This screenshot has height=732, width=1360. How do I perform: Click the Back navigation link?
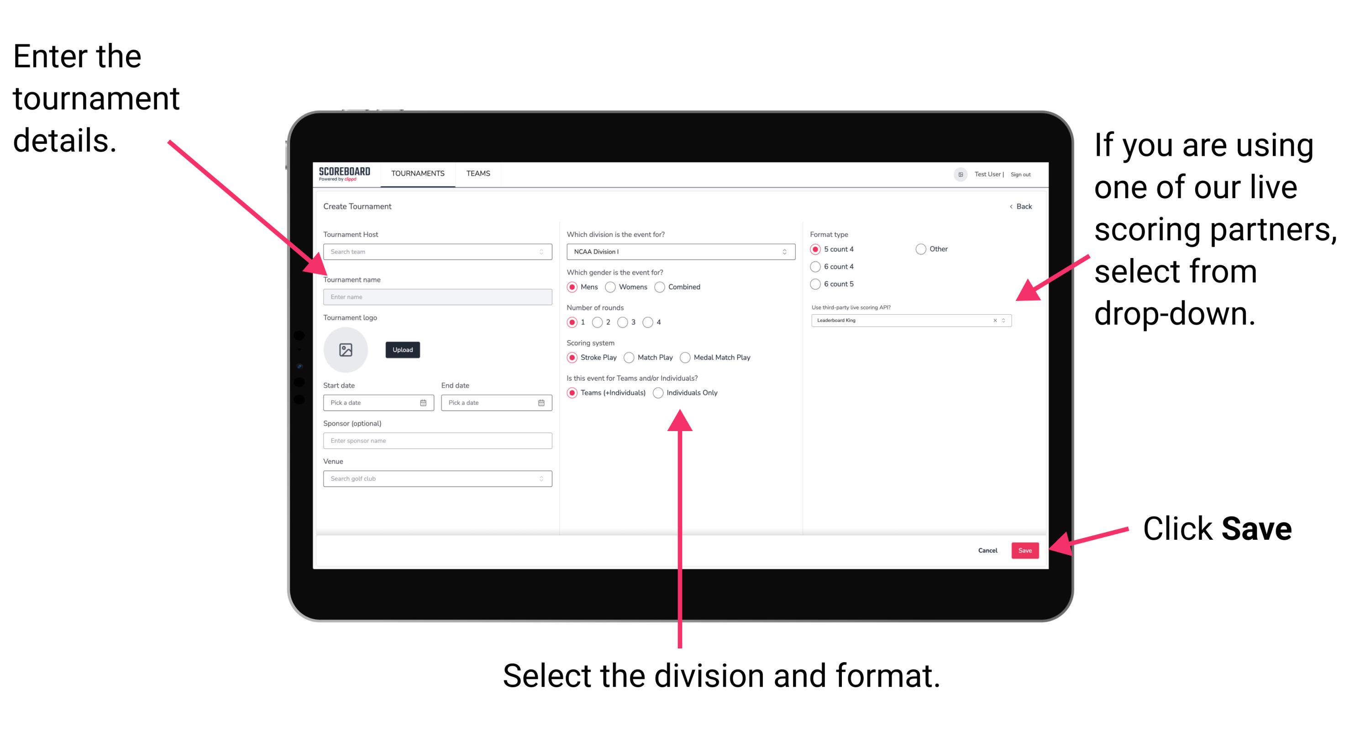[1016, 206]
